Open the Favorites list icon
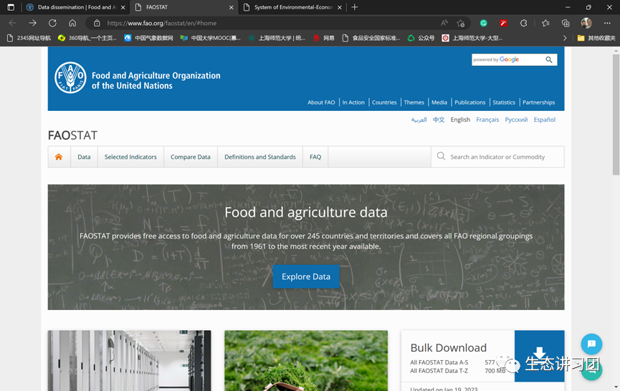 [545, 24]
